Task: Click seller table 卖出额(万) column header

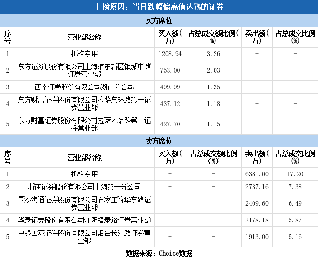Action: (257, 158)
